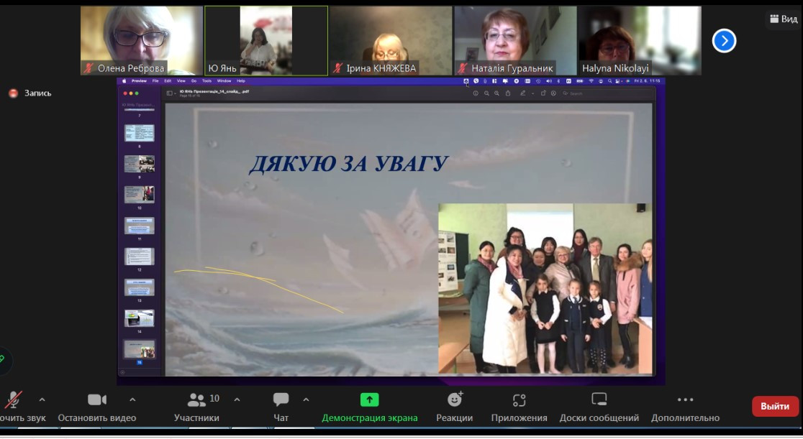Open the 'Чат' chat panel

[x=281, y=401]
